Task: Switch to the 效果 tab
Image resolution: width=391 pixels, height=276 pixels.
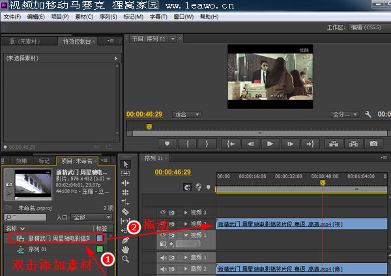Action: [22, 161]
